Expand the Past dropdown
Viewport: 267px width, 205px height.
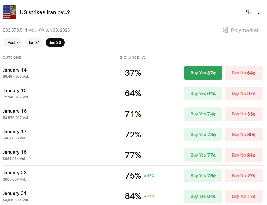point(13,43)
